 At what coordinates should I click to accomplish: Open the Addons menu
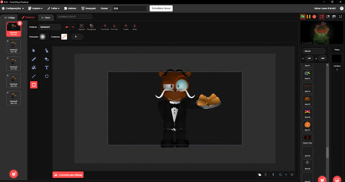tap(70, 8)
